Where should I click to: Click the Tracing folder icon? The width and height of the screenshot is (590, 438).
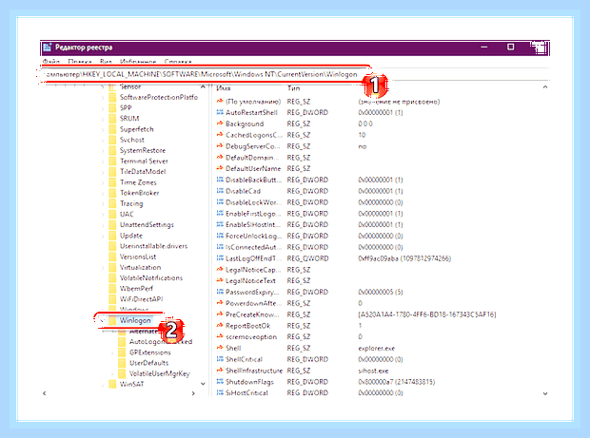click(112, 203)
